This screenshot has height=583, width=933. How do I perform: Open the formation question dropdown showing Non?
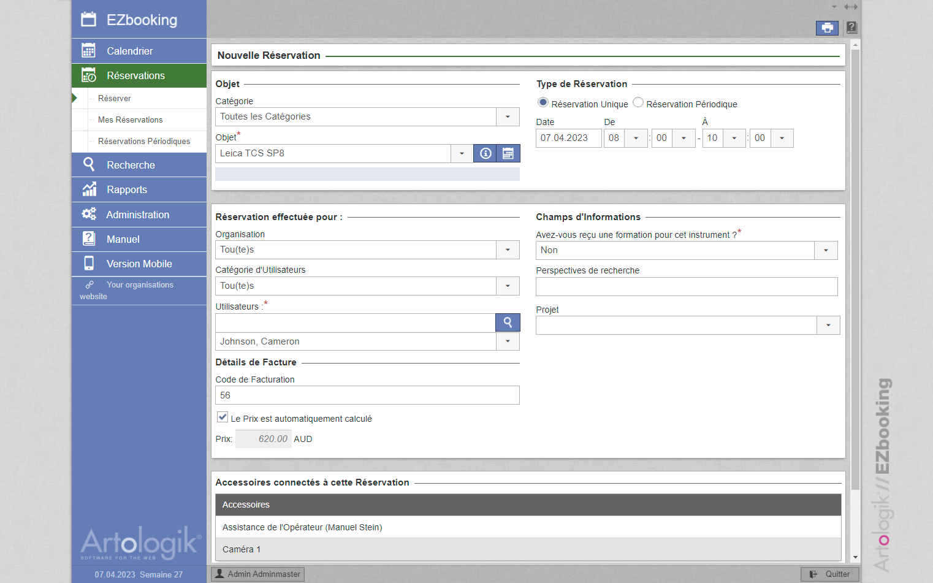pyautogui.click(x=826, y=250)
